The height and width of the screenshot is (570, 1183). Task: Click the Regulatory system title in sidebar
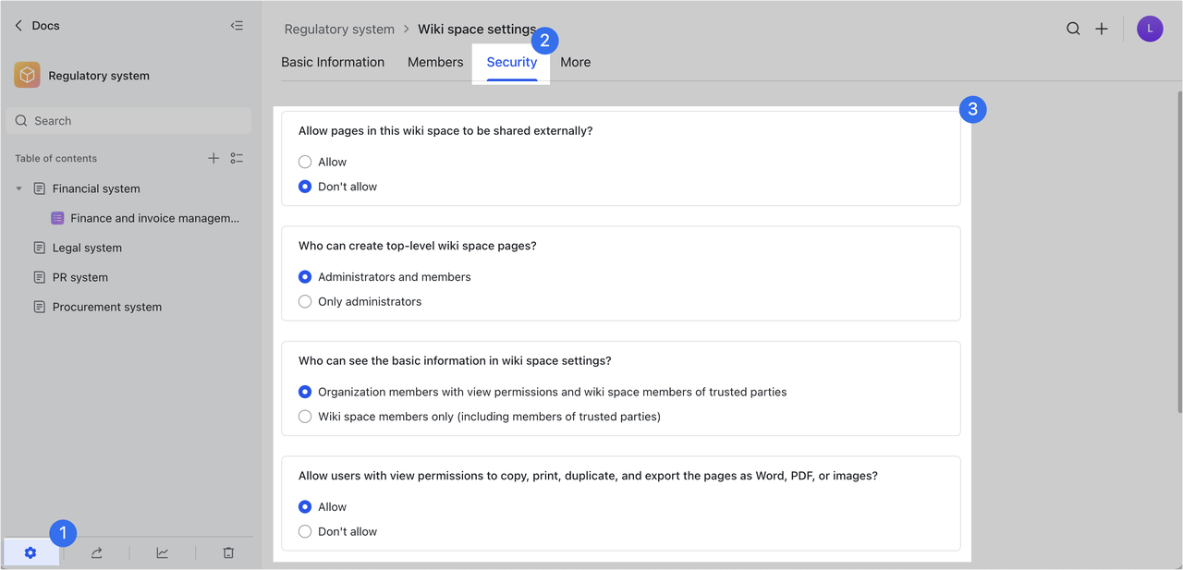coord(99,76)
